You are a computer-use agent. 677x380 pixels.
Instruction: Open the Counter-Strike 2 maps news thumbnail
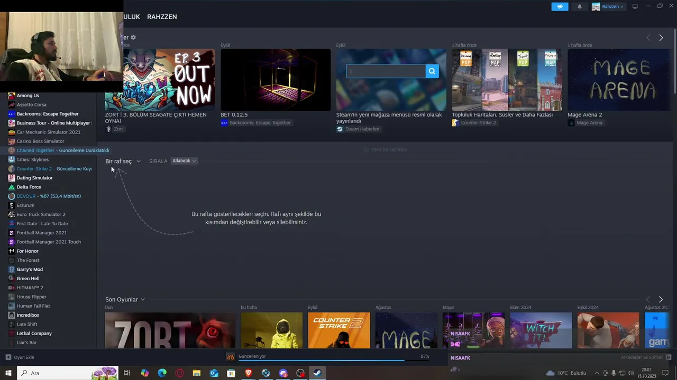pyautogui.click(x=507, y=80)
